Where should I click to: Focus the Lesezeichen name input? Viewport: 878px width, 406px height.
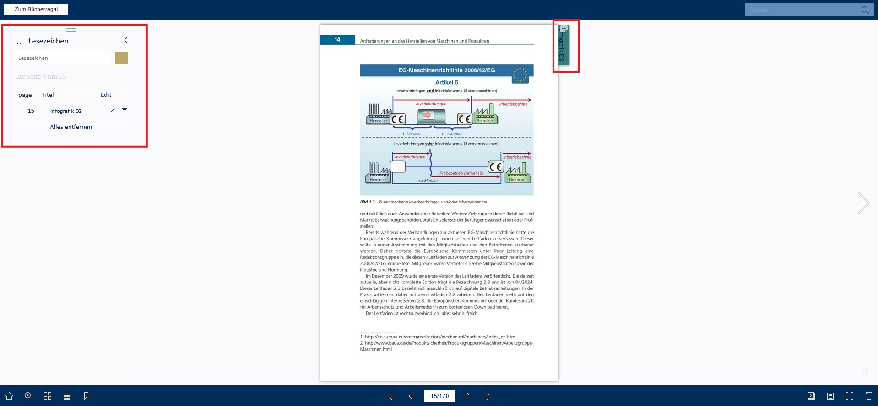click(x=62, y=58)
